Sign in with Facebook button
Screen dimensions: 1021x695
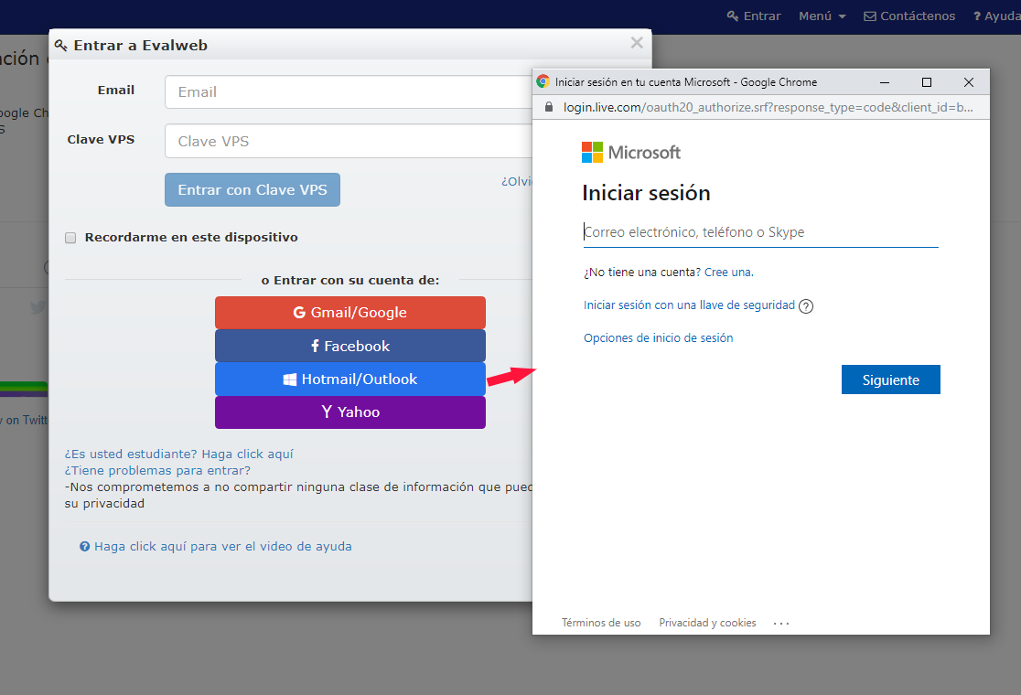350,347
